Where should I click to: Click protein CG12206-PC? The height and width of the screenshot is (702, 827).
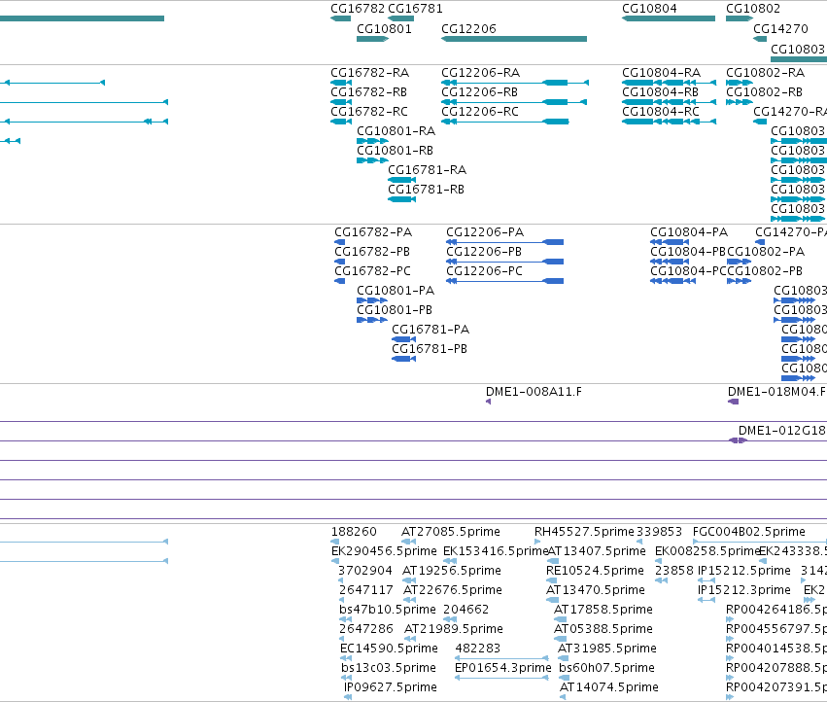click(485, 272)
